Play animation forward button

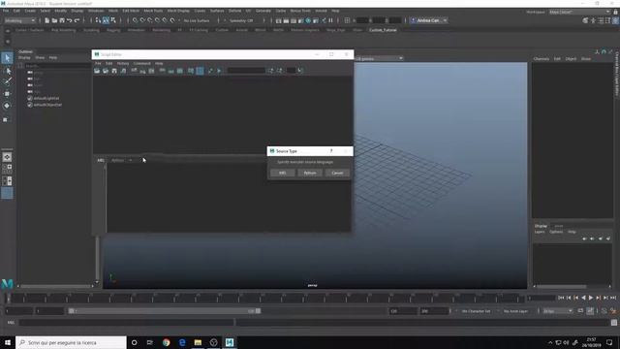[591, 298]
